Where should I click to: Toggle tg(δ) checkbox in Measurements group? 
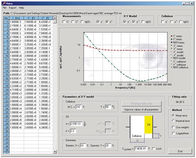tap(82, 22)
